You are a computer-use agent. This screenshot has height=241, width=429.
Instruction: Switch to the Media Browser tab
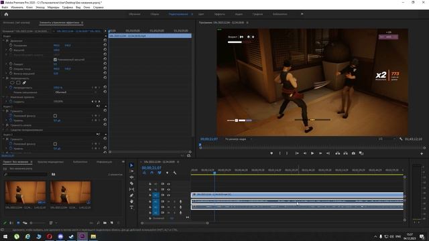(50, 162)
